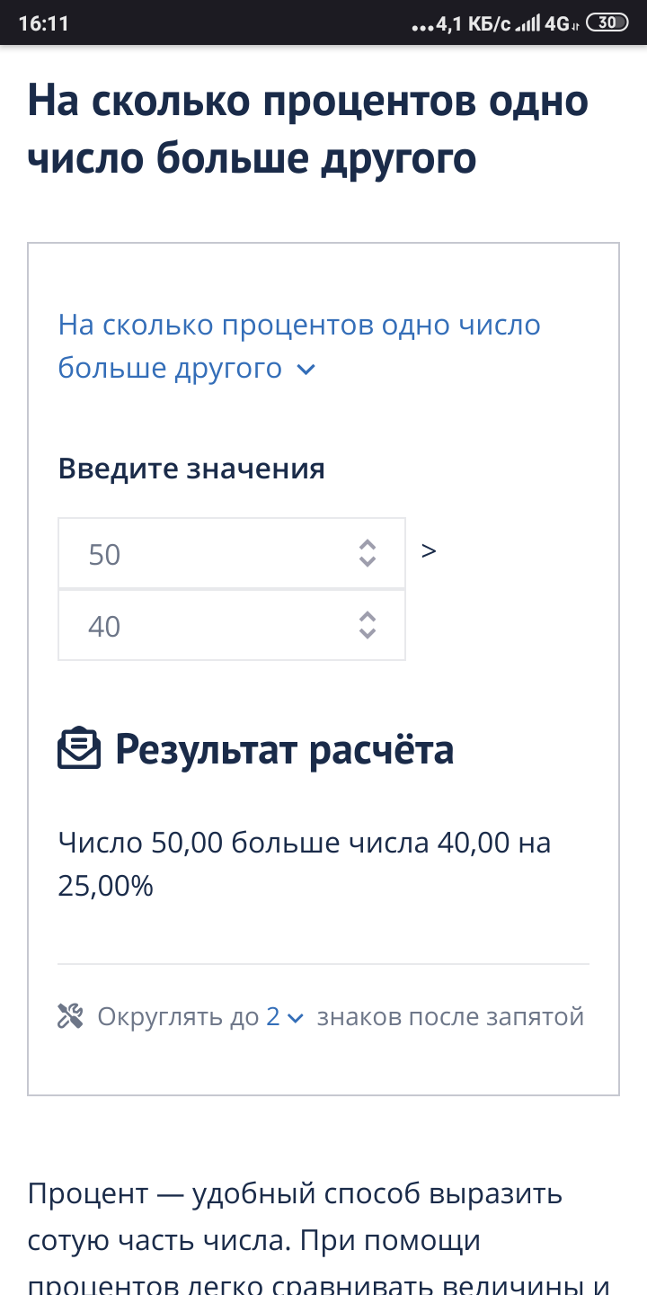The width and height of the screenshot is (647, 1295).
Task: Increase the value 40 with up arrow
Action: point(367,617)
